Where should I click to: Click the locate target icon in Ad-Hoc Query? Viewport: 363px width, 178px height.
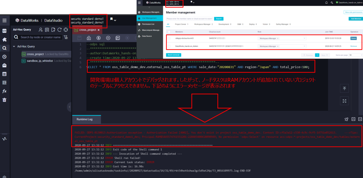66,30
